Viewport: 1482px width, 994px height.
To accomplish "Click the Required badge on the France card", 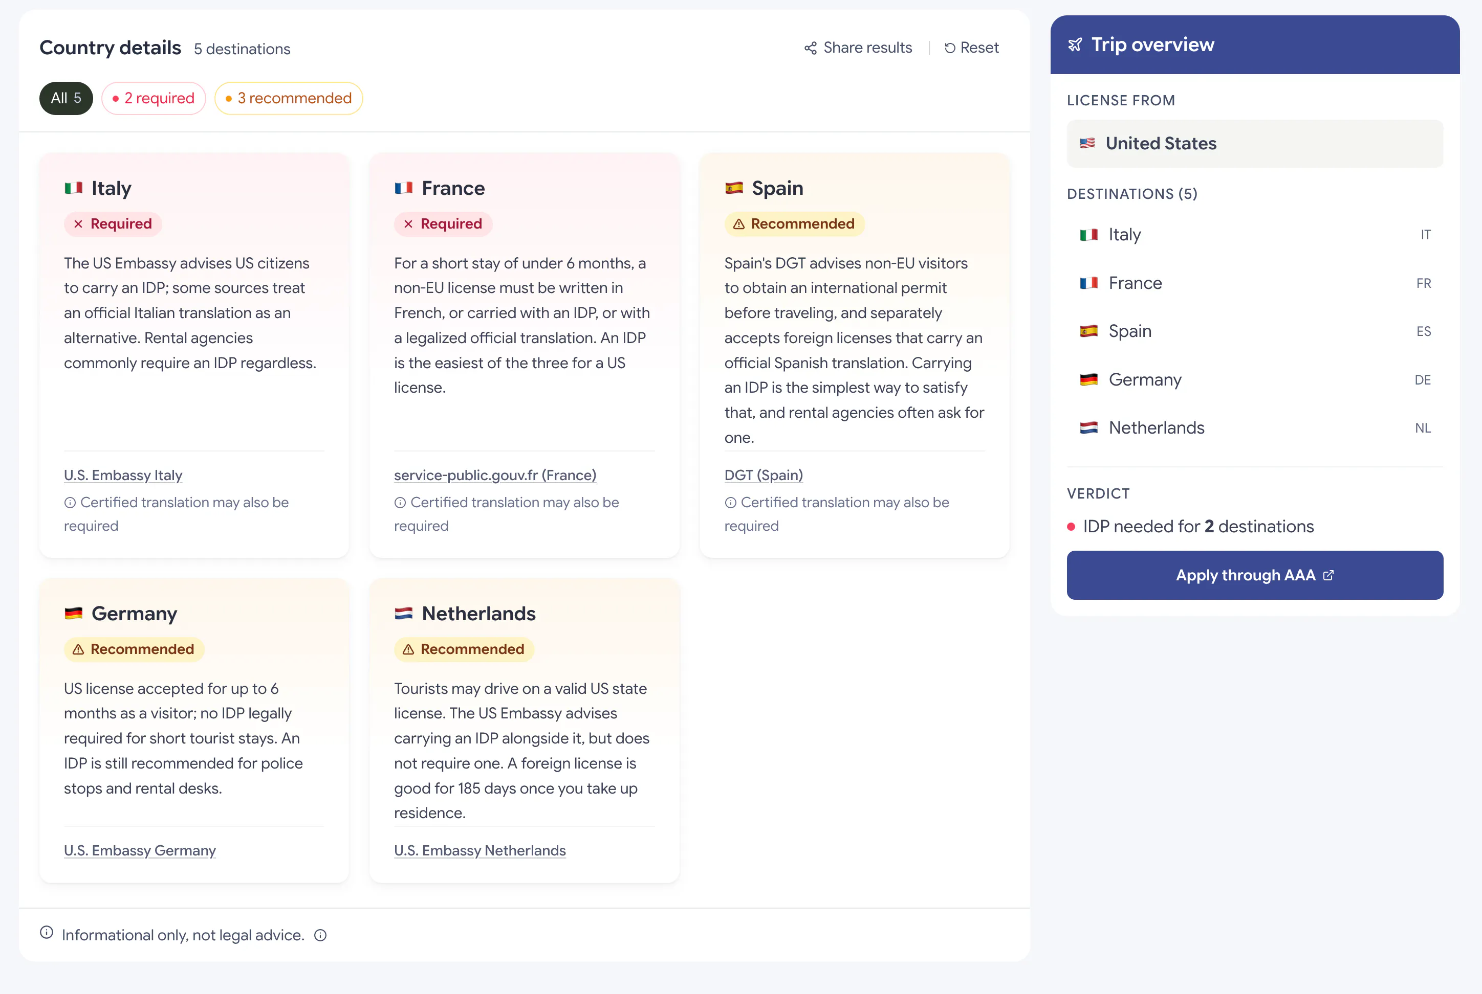I will 443,224.
